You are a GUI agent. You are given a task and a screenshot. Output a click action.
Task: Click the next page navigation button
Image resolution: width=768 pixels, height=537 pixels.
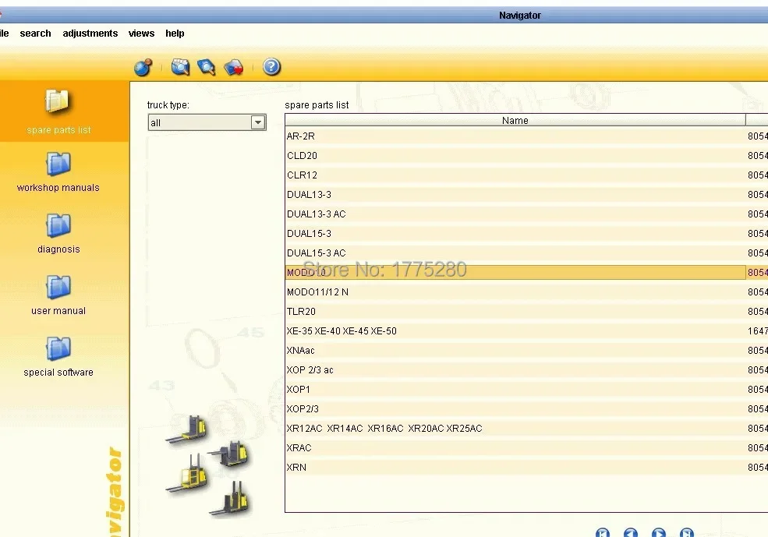(659, 534)
